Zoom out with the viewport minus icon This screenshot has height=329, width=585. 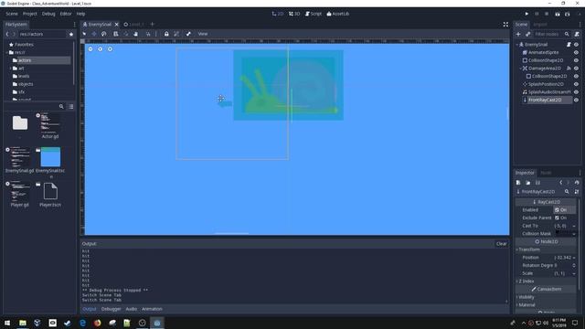point(90,48)
